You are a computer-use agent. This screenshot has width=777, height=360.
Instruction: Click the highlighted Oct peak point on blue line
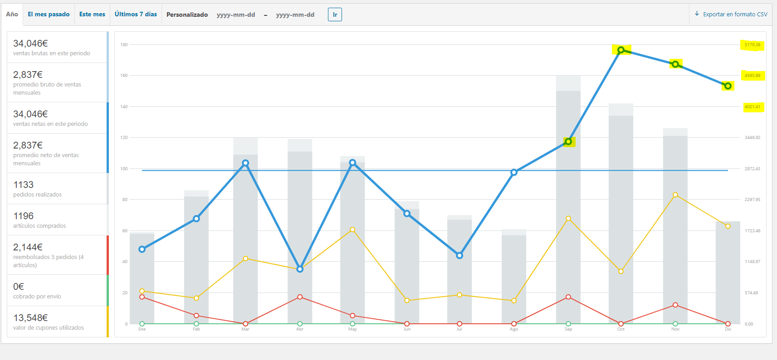point(621,50)
